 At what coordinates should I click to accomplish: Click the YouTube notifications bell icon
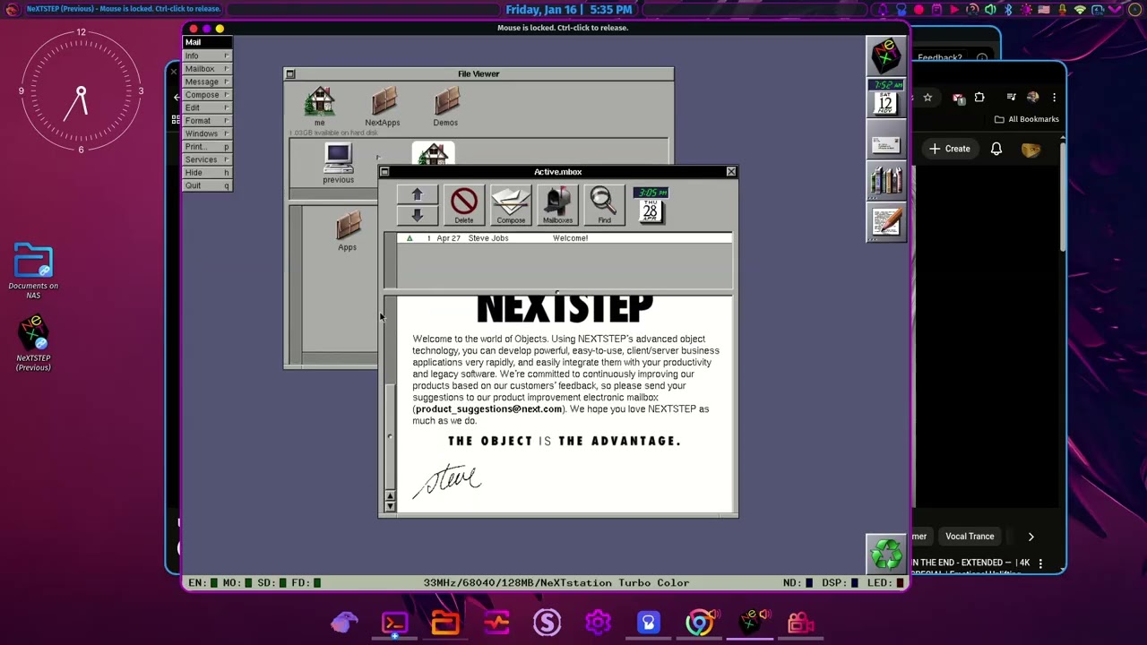point(996,149)
